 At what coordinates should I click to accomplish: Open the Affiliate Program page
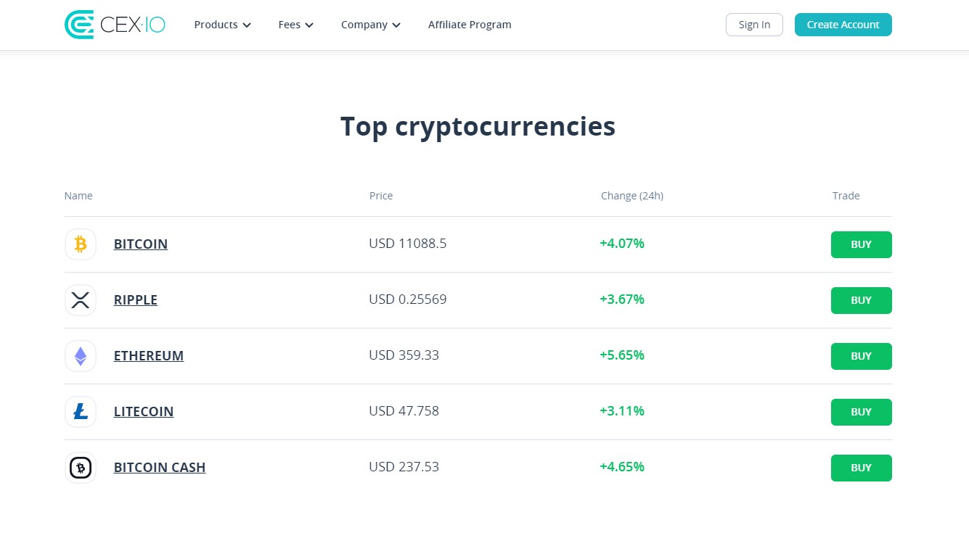pos(470,25)
